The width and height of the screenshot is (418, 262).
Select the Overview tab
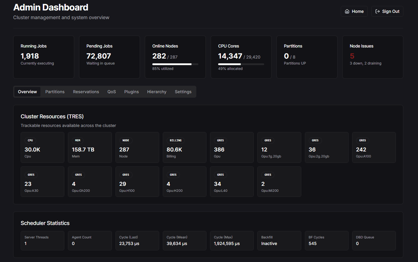click(27, 92)
